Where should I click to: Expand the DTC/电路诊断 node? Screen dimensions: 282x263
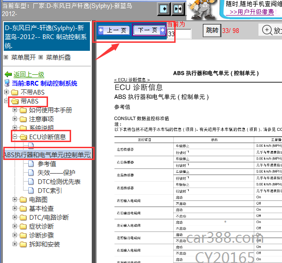pyautogui.click(x=15, y=217)
